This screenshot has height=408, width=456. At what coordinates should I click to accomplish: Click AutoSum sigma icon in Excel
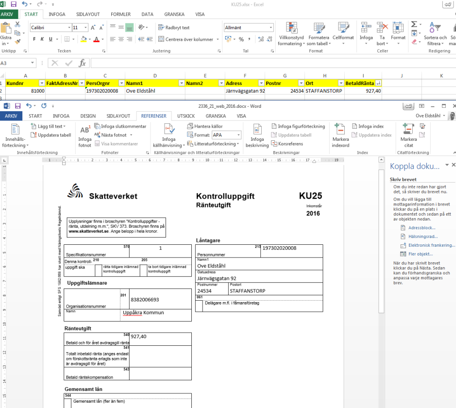tap(414, 24)
